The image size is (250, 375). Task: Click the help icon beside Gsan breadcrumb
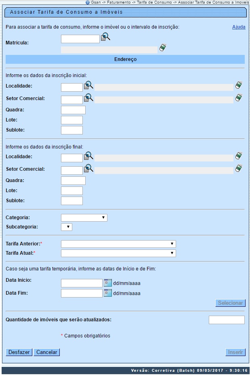88,2
